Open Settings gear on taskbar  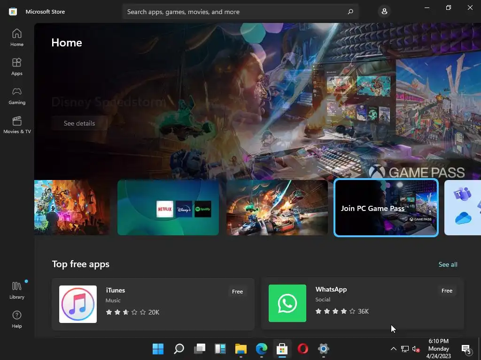tap(324, 349)
